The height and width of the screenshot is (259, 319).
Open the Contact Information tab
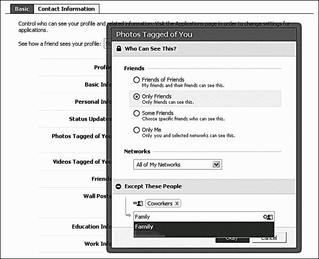coord(66,9)
